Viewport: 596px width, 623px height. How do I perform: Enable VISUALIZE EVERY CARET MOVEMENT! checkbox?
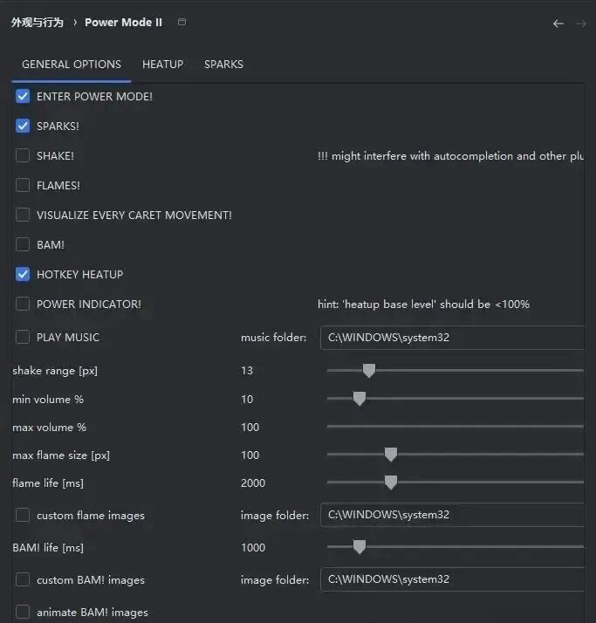[x=23, y=215]
